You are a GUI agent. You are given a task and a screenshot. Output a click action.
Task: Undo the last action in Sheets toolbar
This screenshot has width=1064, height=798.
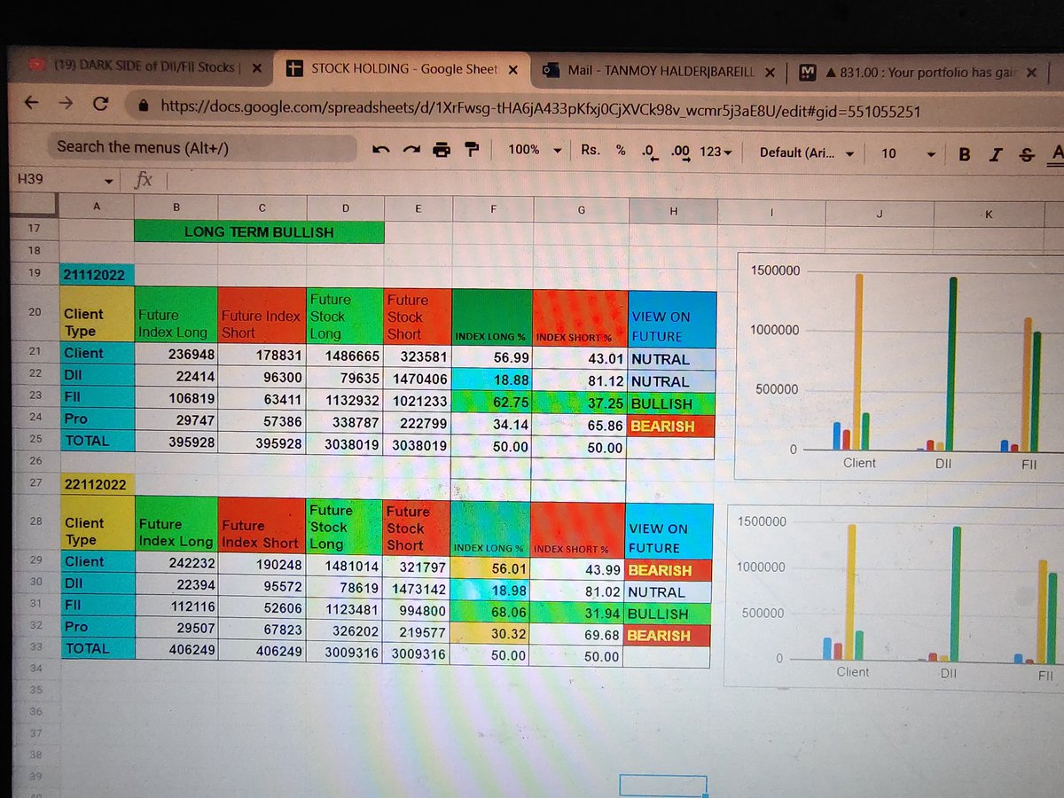click(381, 150)
